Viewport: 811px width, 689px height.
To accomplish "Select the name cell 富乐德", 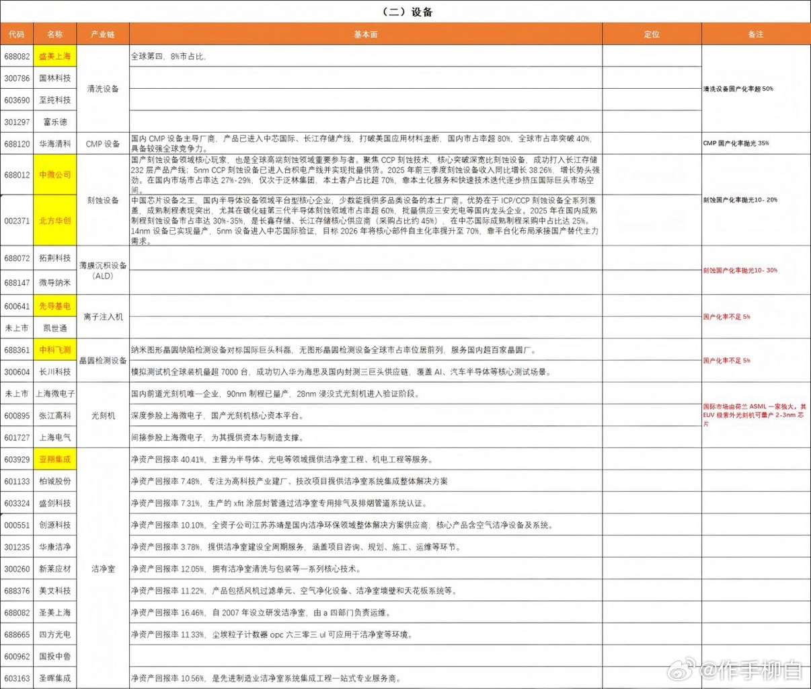I will (x=55, y=122).
